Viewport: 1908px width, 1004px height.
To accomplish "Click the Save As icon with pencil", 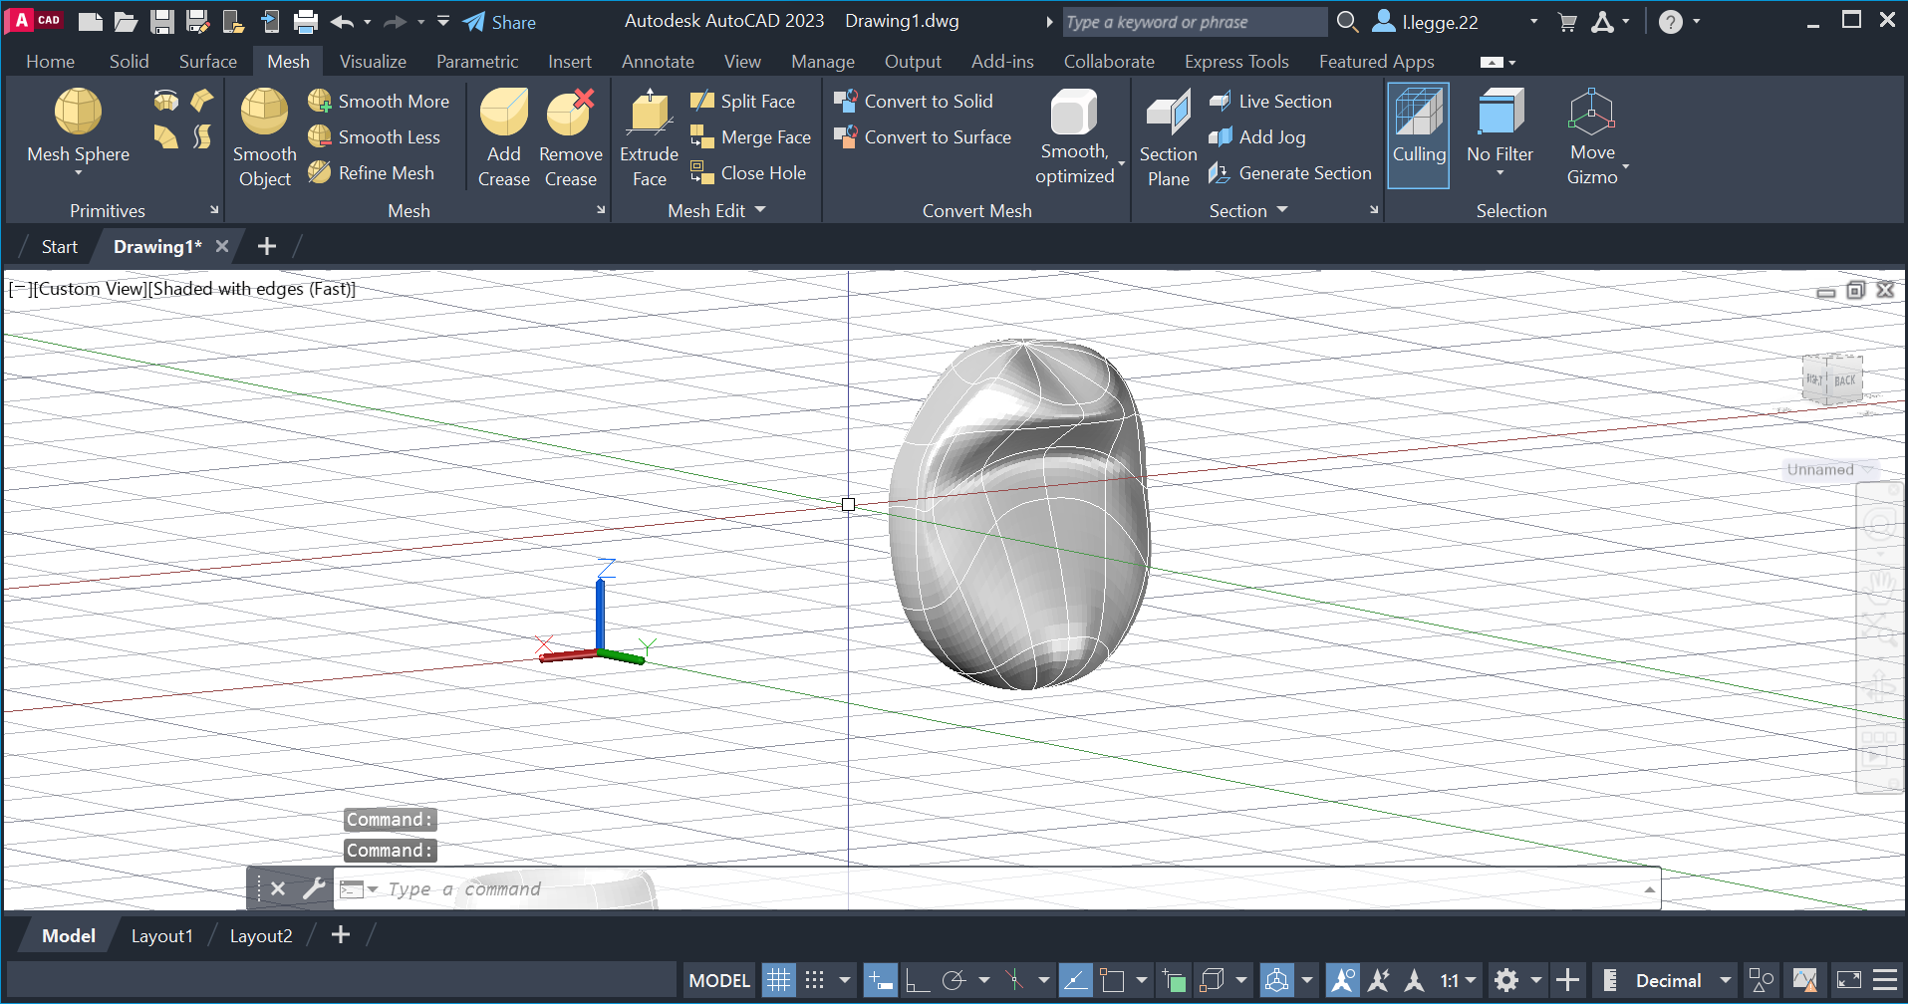I will [198, 21].
